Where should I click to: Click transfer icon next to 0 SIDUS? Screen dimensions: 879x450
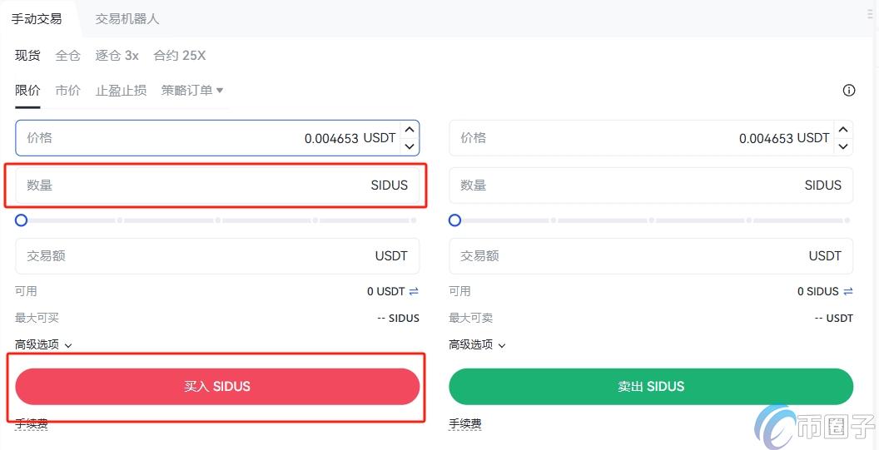click(848, 291)
